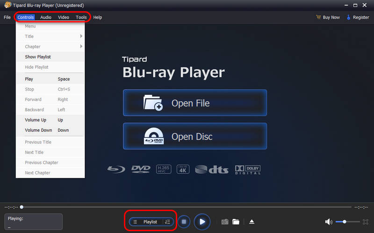Toggle the Playlist button
The height and width of the screenshot is (233, 374).
(151, 222)
